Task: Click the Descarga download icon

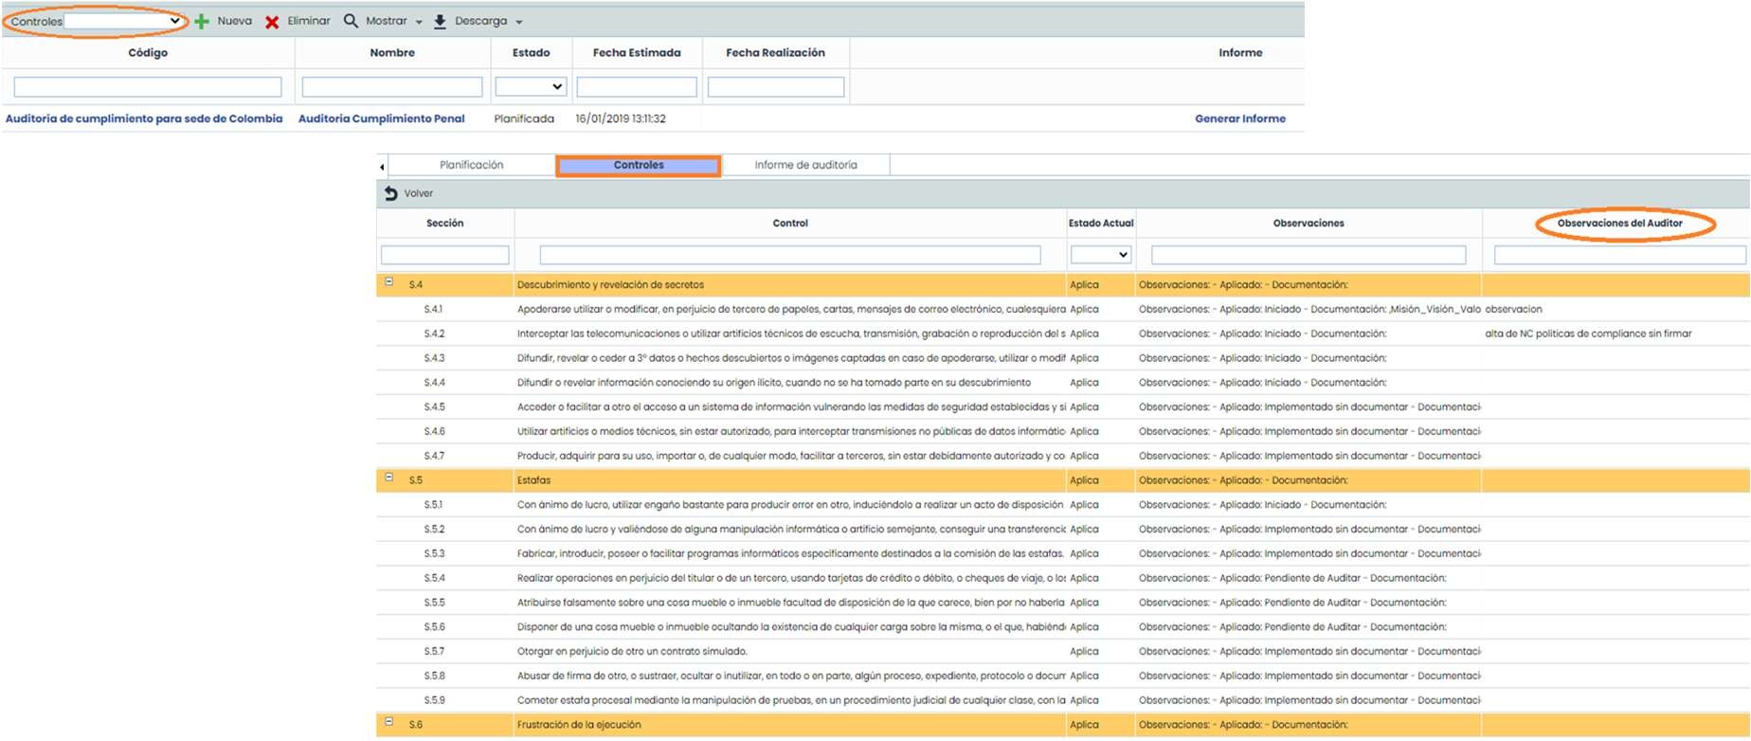Action: (x=440, y=22)
